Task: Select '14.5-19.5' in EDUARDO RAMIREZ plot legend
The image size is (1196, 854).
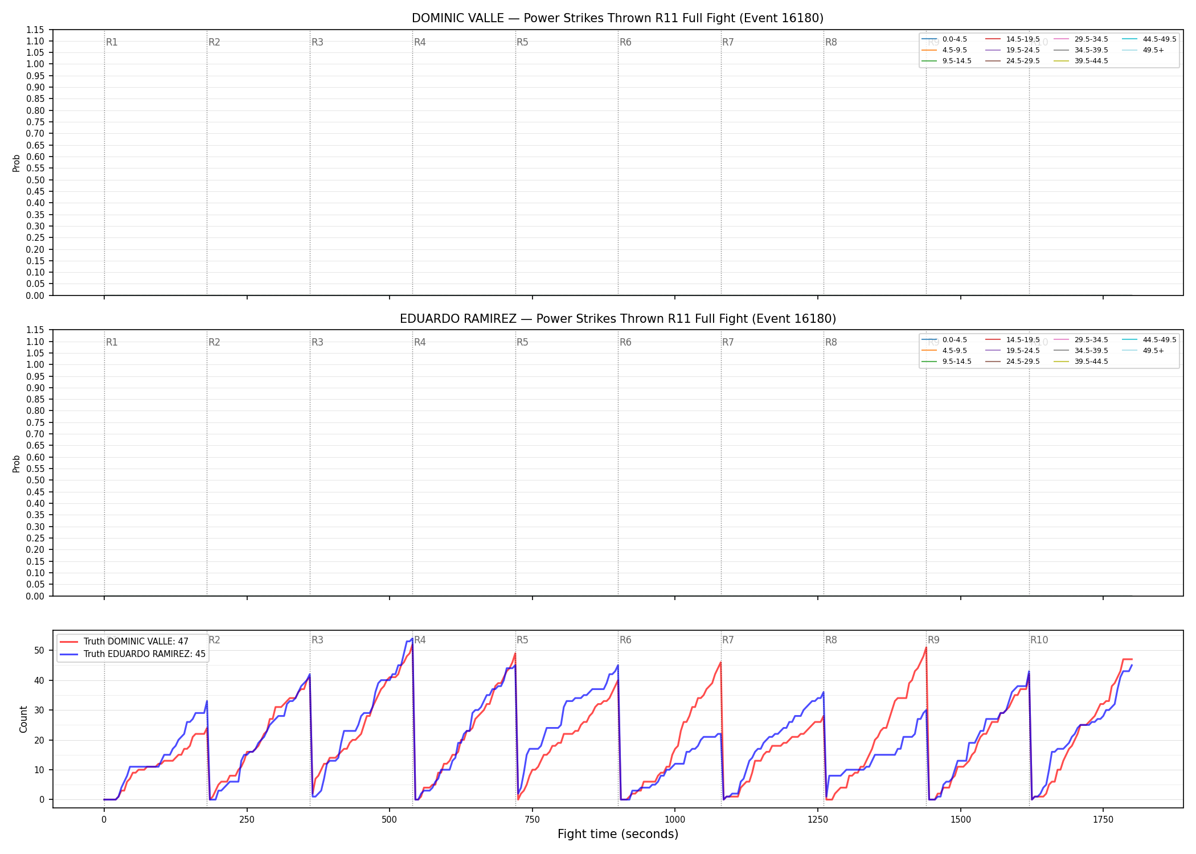Action: coord(1023,340)
